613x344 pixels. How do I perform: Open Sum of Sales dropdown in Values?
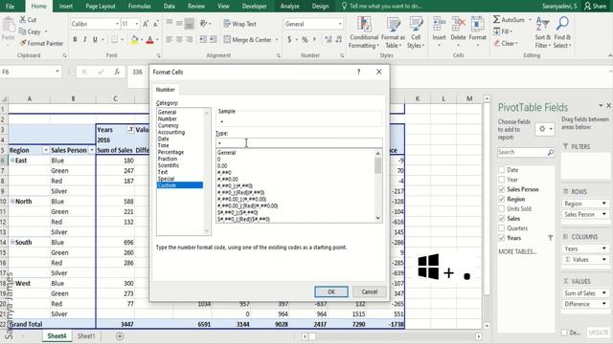coord(604,293)
